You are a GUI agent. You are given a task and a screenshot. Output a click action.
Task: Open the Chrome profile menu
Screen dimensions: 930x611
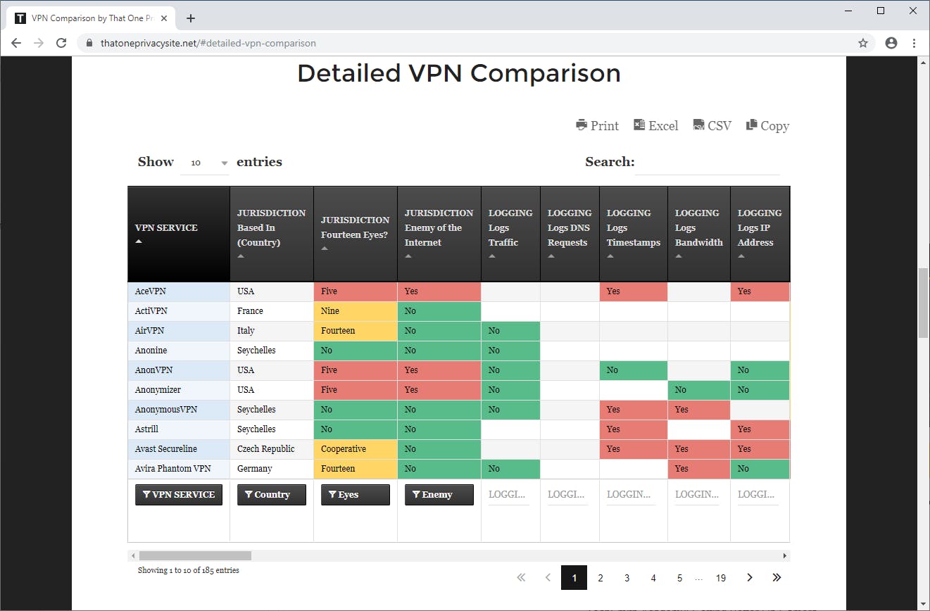click(891, 43)
